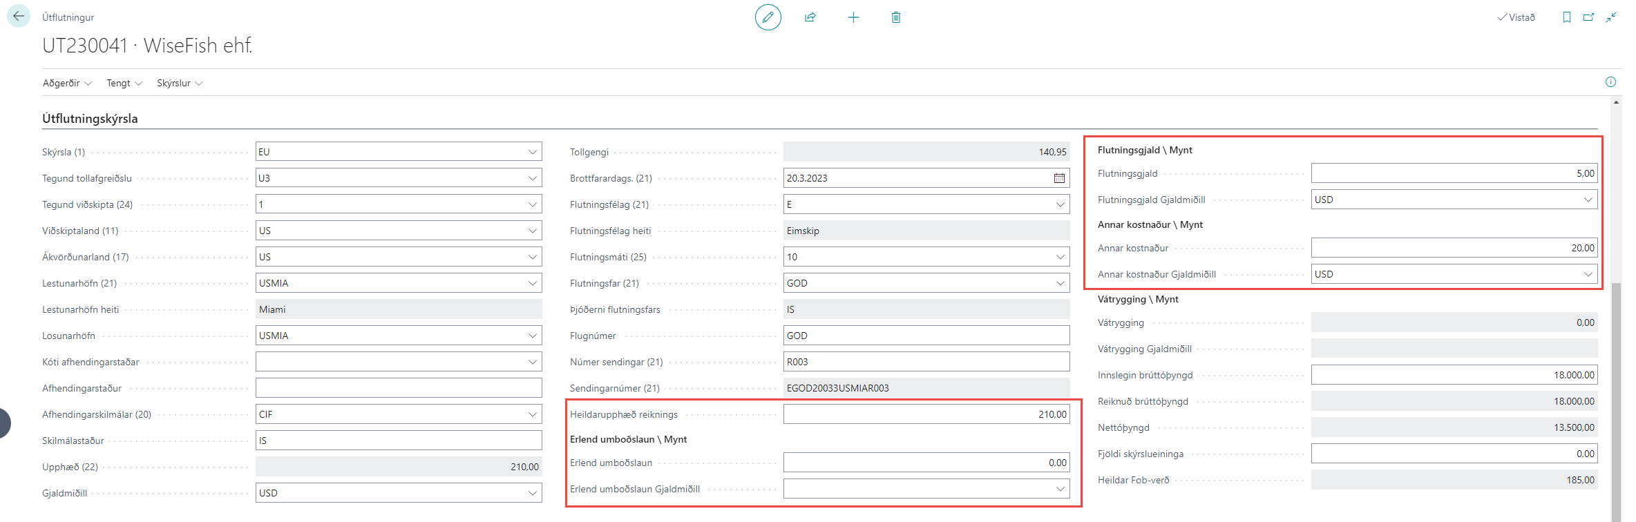The height and width of the screenshot is (522, 1636).
Task: Open the Afhendingarskilmálar (20) dropdown
Action: point(532,414)
